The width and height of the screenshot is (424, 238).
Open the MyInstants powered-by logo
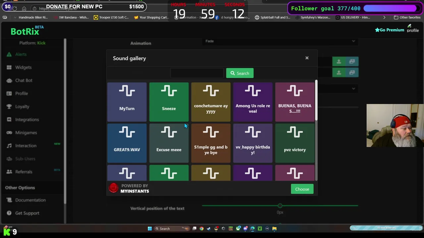[x=114, y=188]
